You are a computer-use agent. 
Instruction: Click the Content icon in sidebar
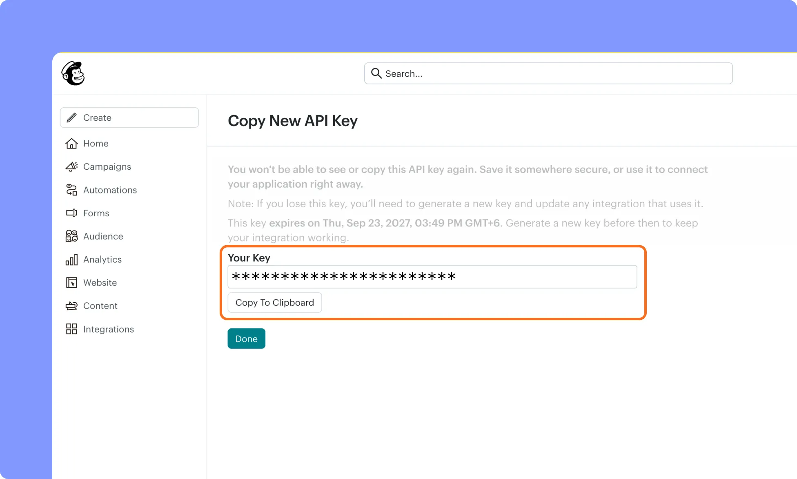71,306
